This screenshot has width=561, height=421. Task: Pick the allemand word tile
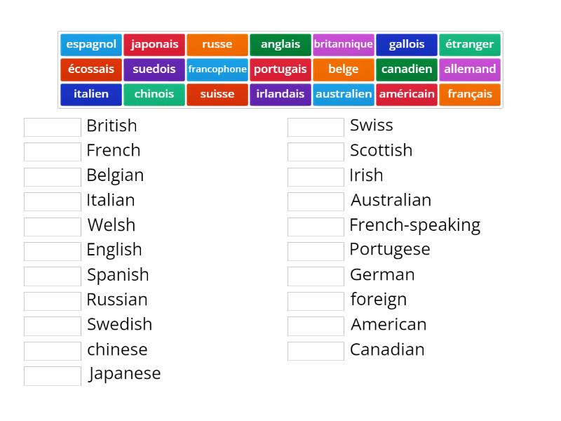click(x=470, y=69)
